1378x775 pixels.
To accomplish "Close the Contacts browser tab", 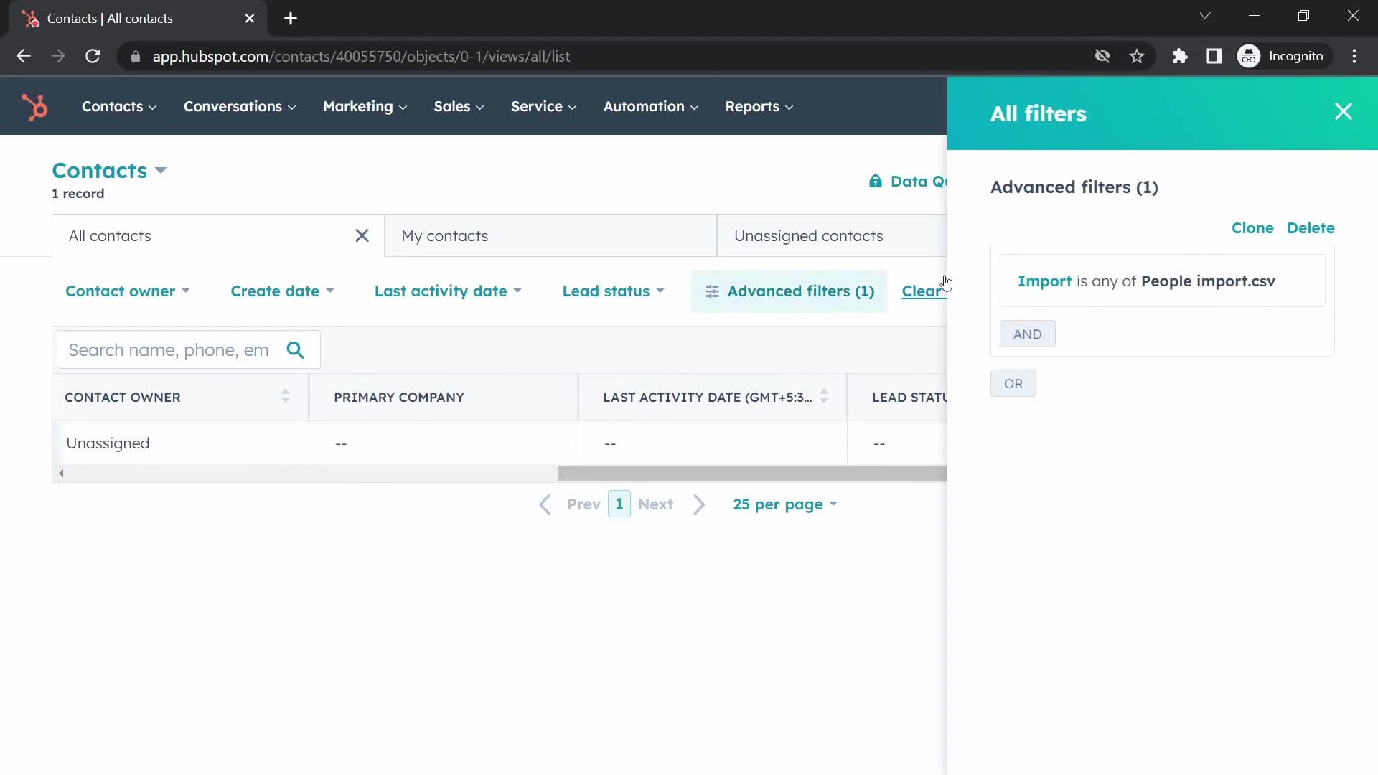I will pyautogui.click(x=250, y=19).
